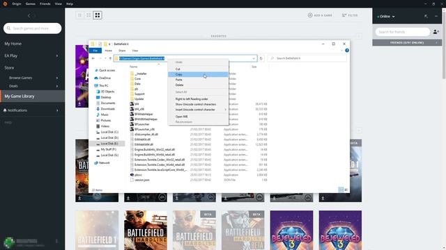Open Pictures in navigation pane
446x250 pixels.
coord(106,120)
